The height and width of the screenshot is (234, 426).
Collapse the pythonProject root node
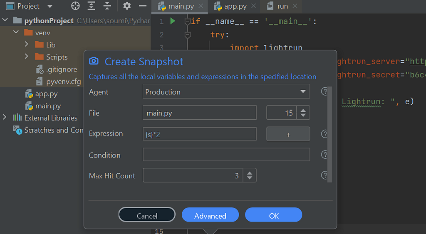5,20
